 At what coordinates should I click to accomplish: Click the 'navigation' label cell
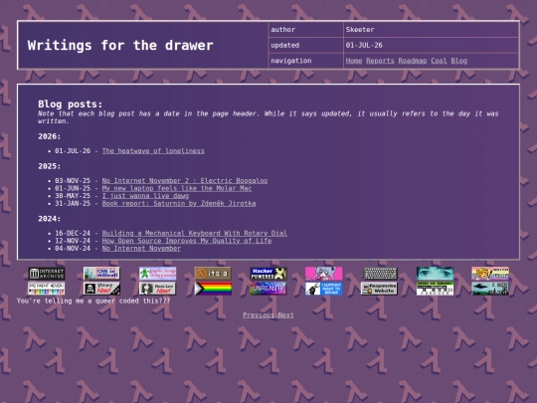pos(306,61)
